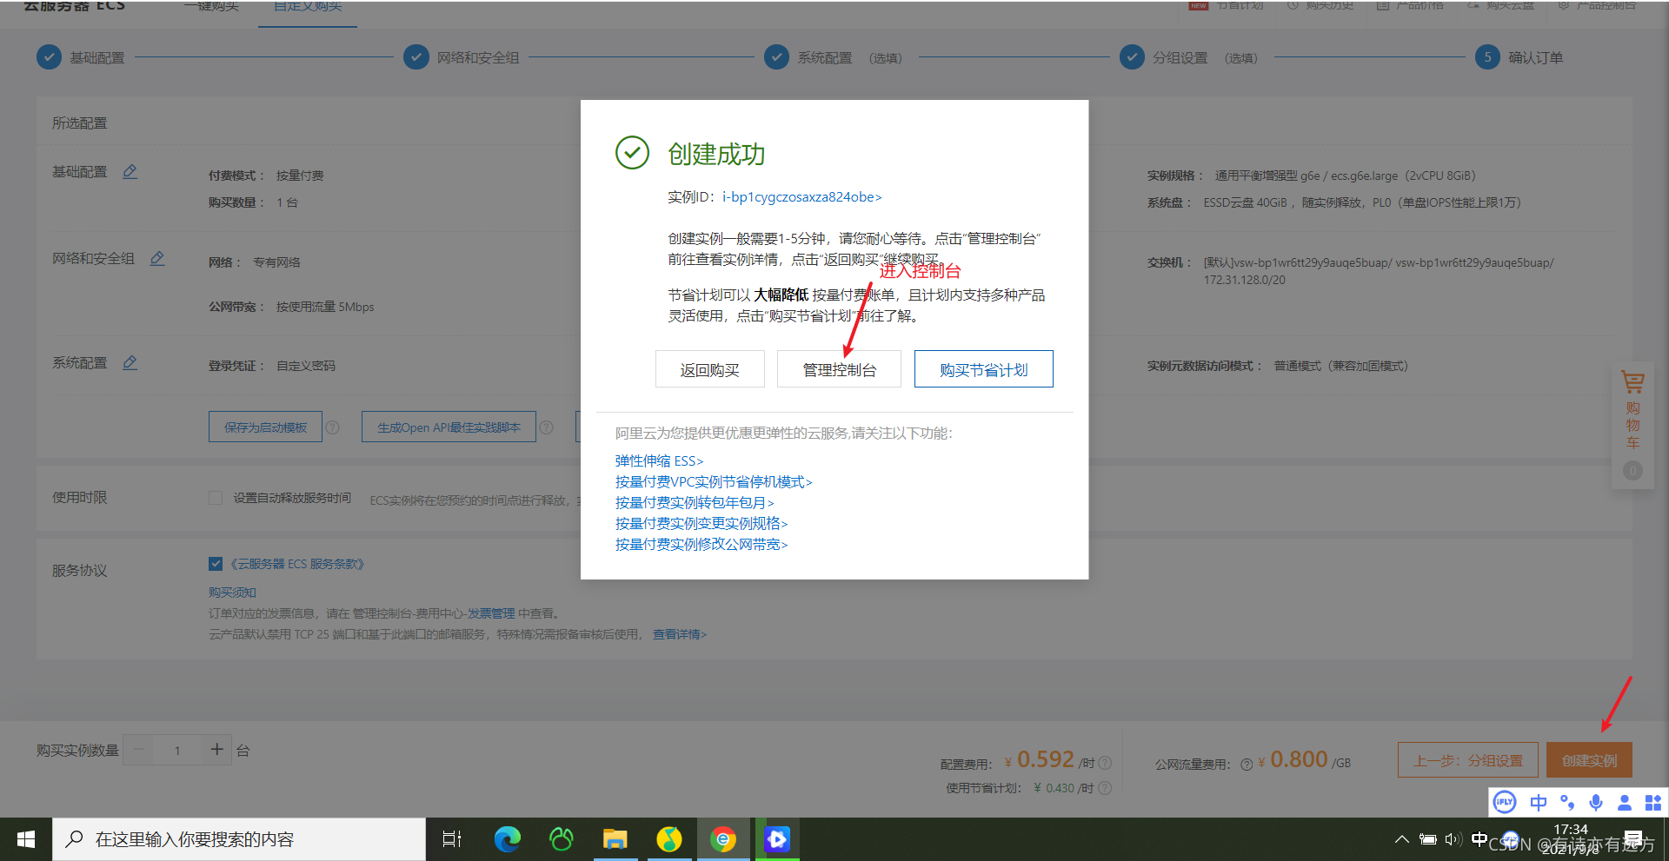Launch Chrome from the taskbar
1669x861 pixels.
pos(723,838)
